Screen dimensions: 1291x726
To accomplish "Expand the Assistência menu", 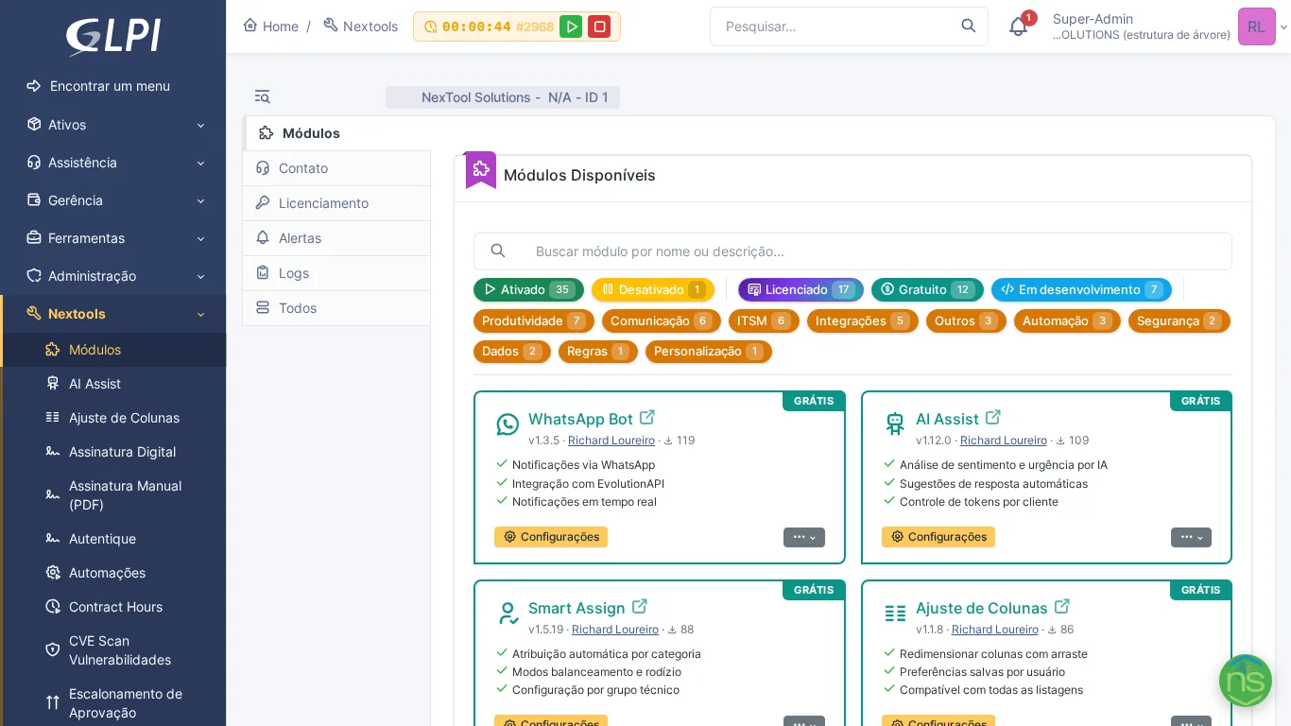I will [113, 163].
